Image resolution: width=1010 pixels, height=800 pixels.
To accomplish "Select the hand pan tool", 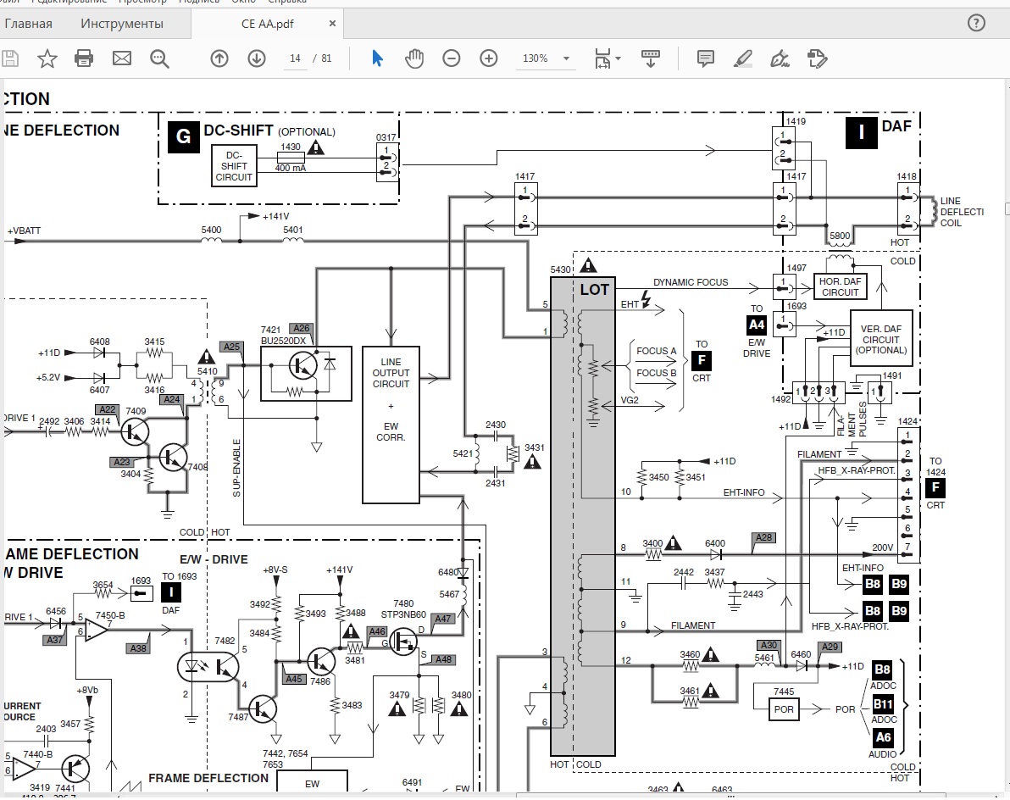I will (x=414, y=58).
